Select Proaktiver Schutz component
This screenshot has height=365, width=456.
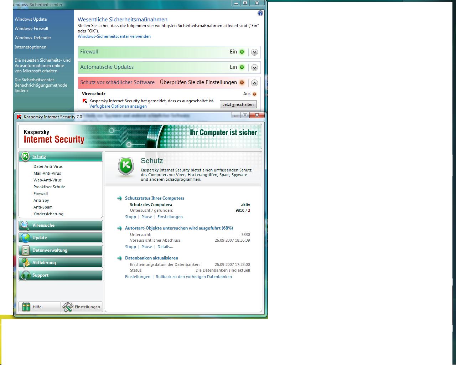coord(49,187)
